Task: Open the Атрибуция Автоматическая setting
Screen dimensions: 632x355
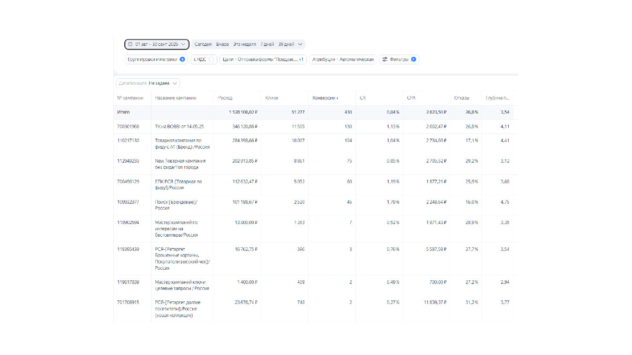Action: [343, 59]
